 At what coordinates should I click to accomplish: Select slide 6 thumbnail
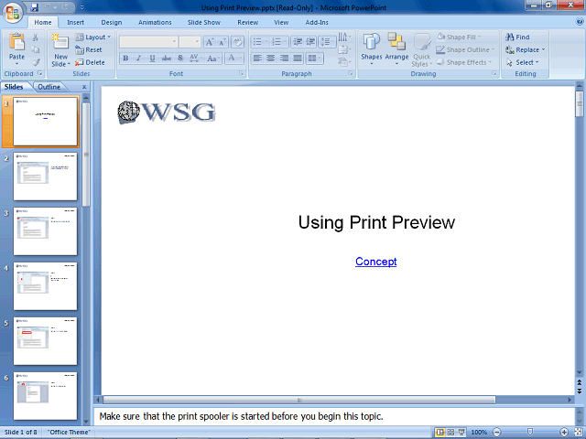(45, 396)
